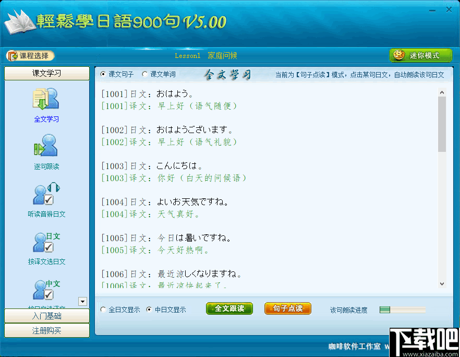Click the smiley icon on 迷你模式 button
The width and height of the screenshot is (460, 357).
point(399,55)
